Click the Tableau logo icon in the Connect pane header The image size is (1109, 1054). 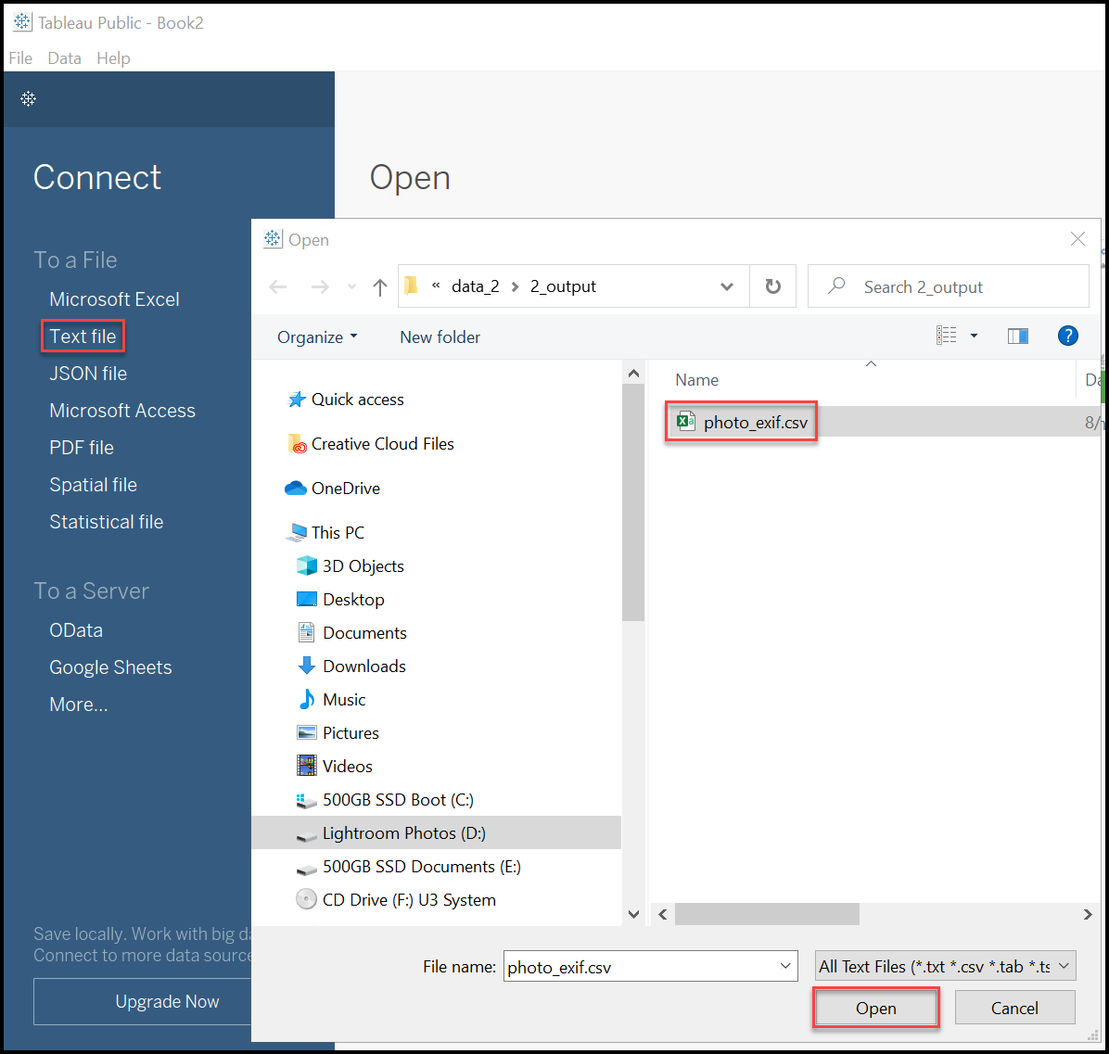[x=29, y=99]
